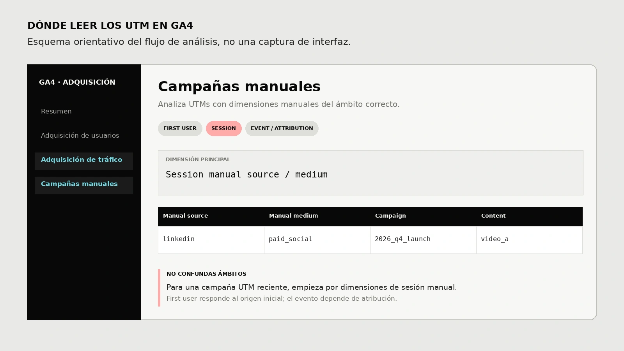The width and height of the screenshot is (624, 351).
Task: Click the "Analiza UTMs con dimensiones manuales" subtitle
Action: point(278,104)
